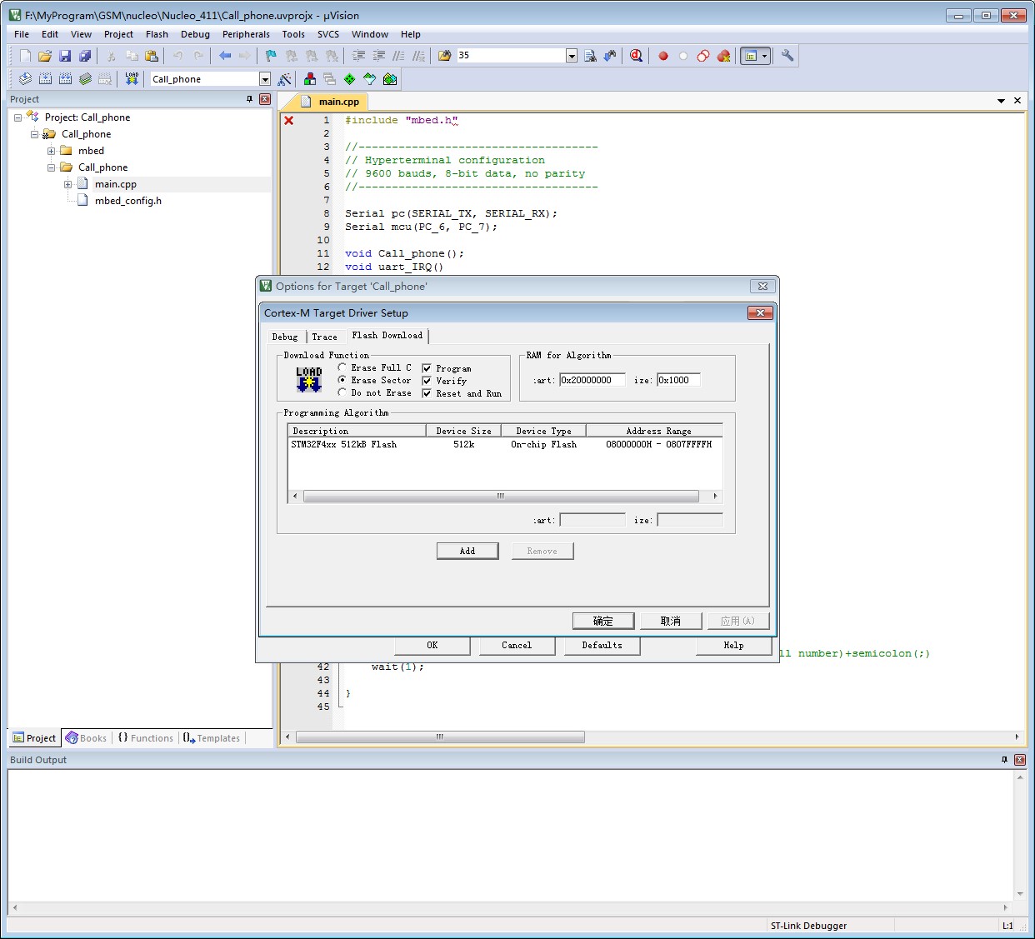1035x939 pixels.
Task: Save all files icon
Action: [85, 56]
